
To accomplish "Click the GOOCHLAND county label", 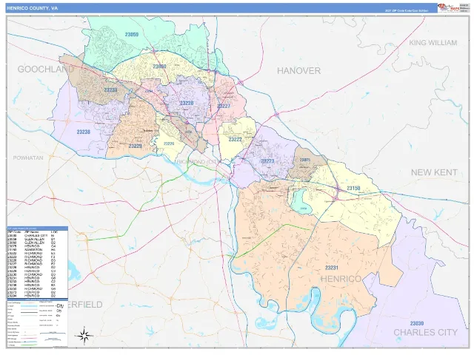I will pos(46,70).
